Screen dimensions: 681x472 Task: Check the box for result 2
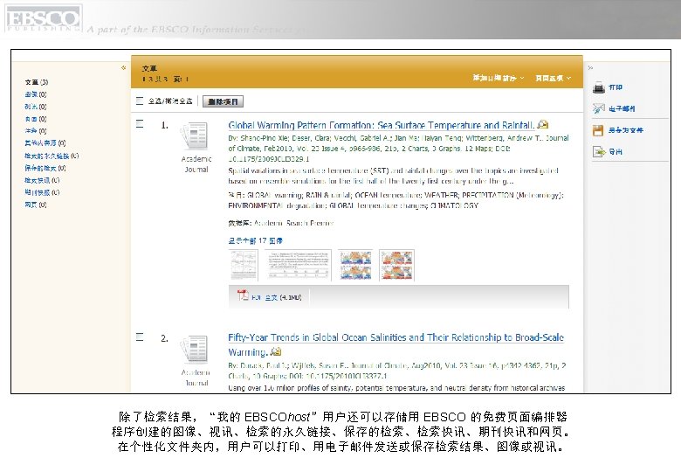point(140,337)
